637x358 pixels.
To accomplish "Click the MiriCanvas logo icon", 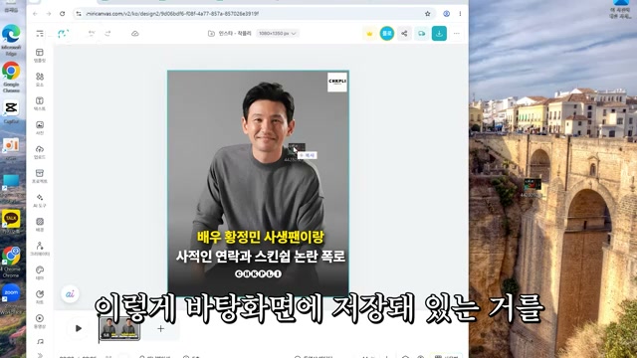I will tap(63, 34).
